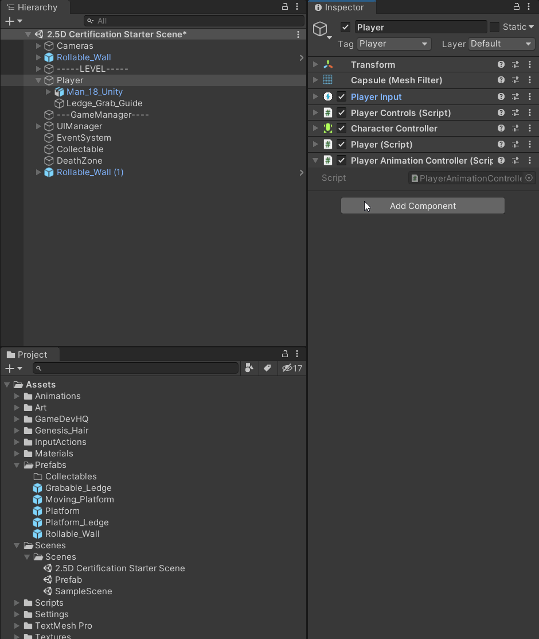The image size is (539, 639).
Task: Open the Tag dropdown set to Player
Action: pos(394,44)
